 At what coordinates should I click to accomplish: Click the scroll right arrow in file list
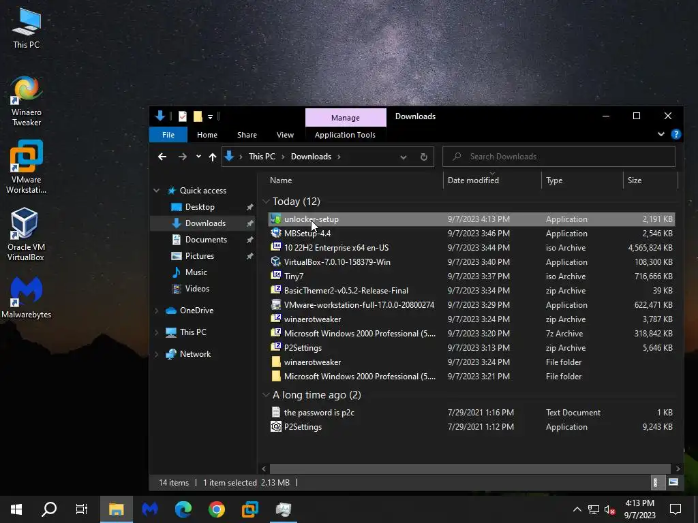point(678,469)
